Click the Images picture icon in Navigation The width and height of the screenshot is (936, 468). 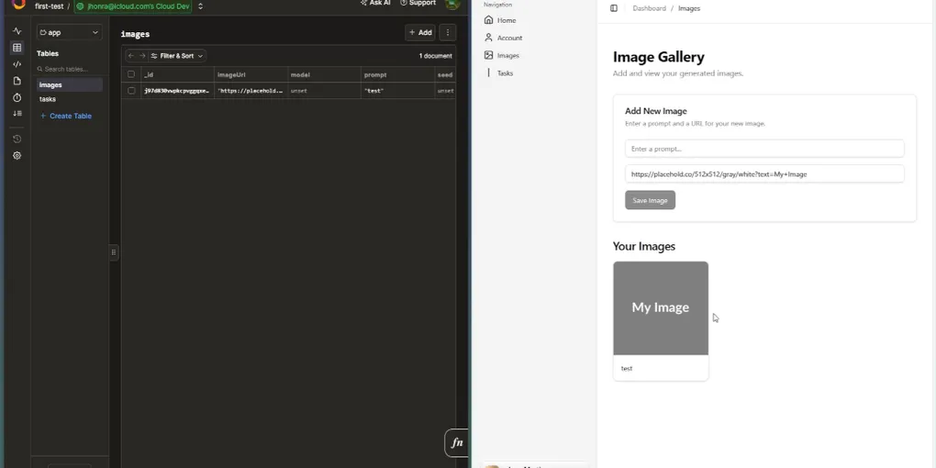tap(488, 55)
